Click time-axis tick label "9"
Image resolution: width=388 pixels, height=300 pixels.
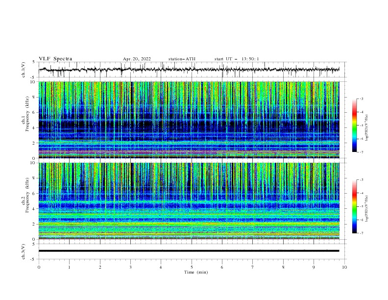pos(314,267)
